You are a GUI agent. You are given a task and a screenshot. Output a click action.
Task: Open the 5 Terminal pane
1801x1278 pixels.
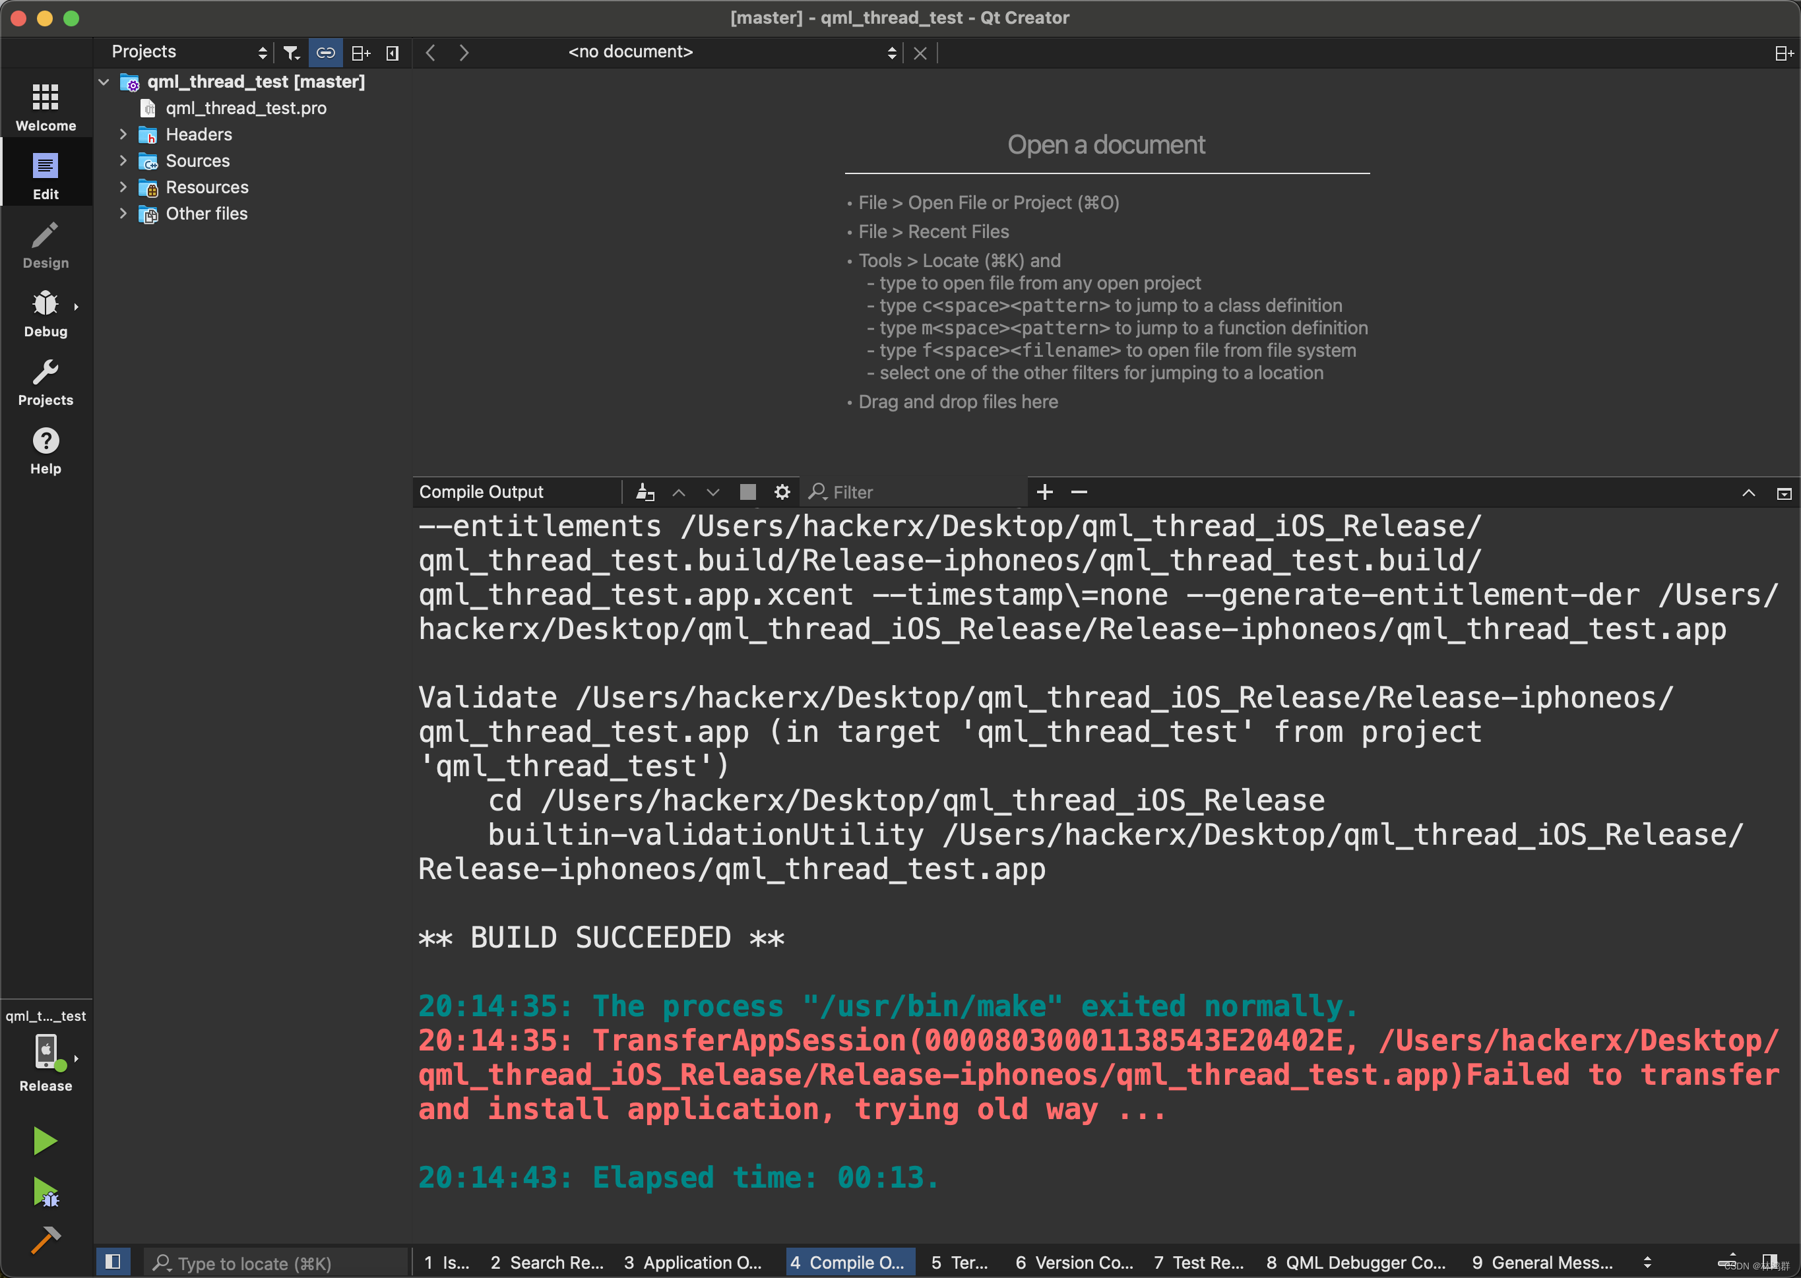(x=959, y=1262)
